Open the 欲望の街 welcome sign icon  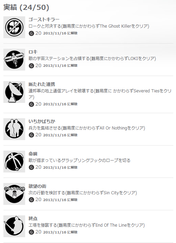(14, 194)
